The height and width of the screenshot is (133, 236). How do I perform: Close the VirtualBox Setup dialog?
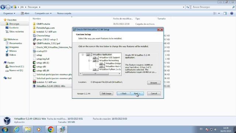[160, 30]
